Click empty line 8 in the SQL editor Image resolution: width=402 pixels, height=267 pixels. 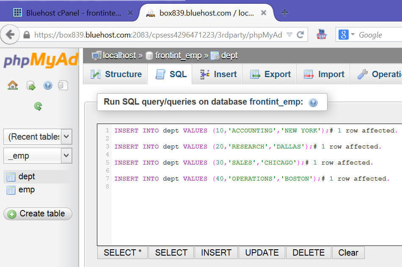point(256,186)
